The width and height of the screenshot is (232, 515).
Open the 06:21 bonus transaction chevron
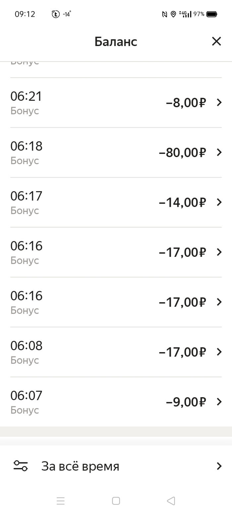pyautogui.click(x=219, y=103)
